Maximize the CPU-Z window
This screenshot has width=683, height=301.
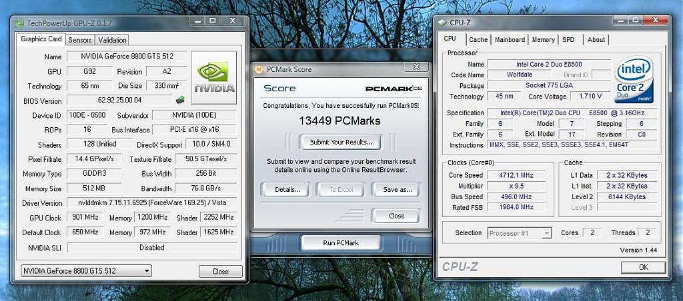click(x=635, y=20)
